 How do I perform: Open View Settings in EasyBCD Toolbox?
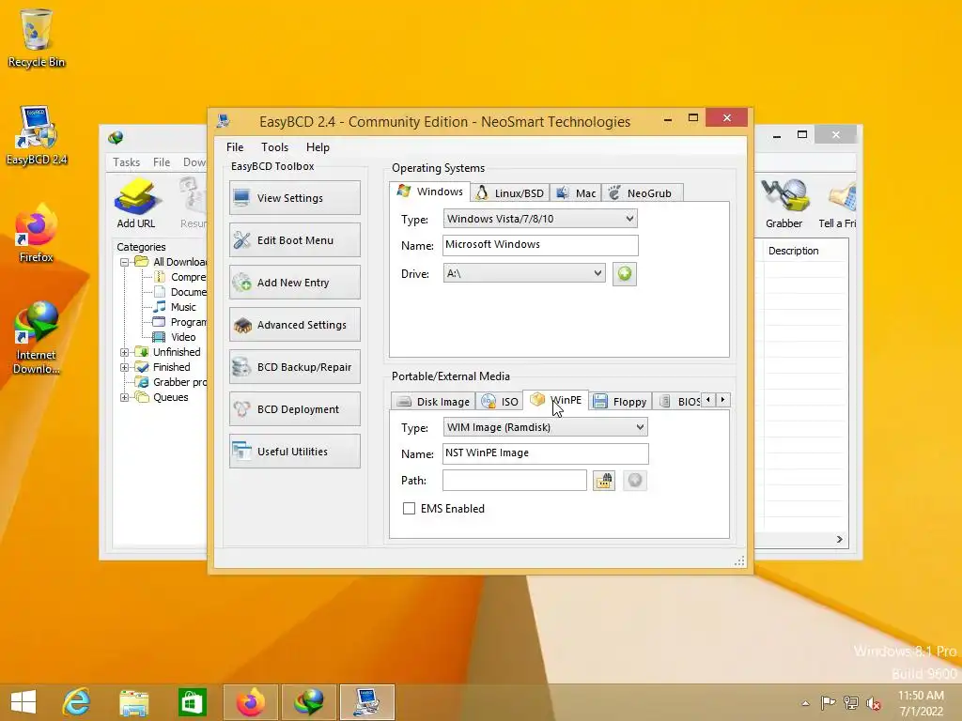294,198
